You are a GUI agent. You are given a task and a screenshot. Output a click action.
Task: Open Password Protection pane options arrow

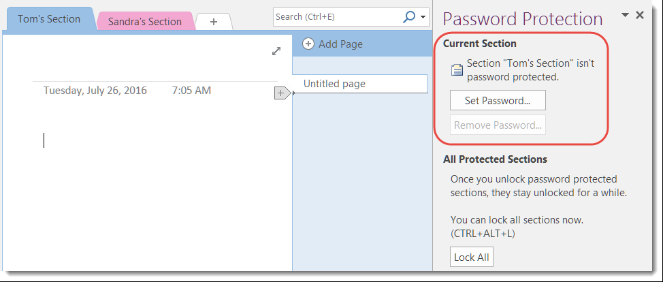click(625, 15)
